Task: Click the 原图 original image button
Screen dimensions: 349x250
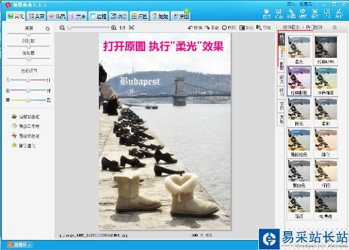Action: coord(229,28)
